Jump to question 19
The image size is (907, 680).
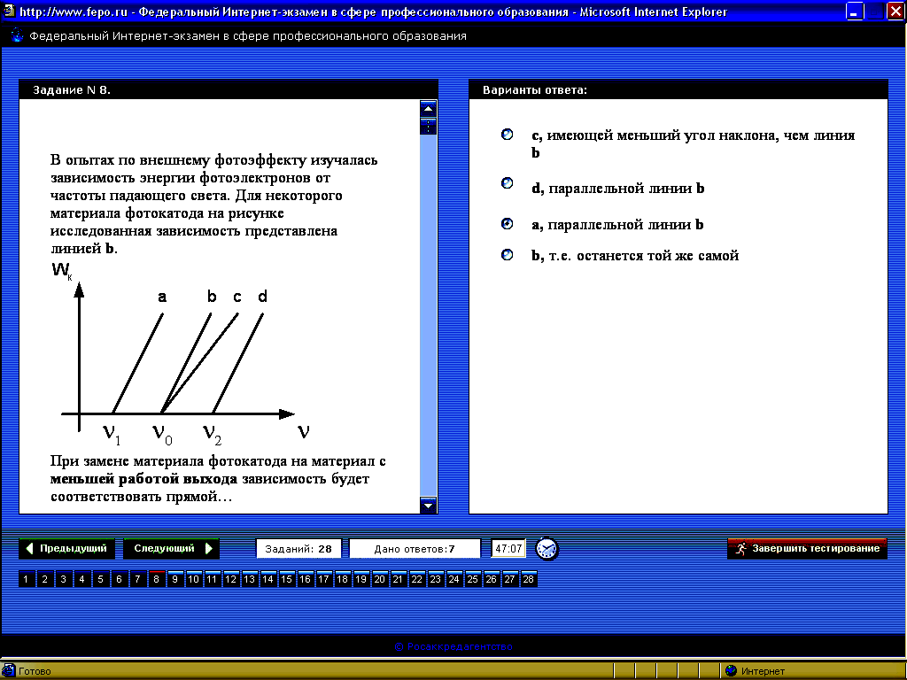tap(360, 579)
